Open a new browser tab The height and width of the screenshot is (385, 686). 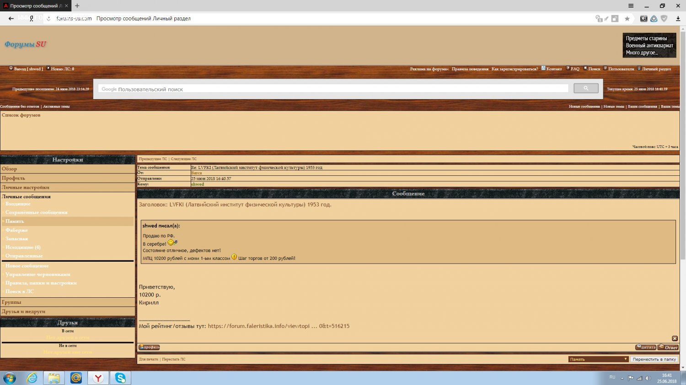tap(77, 6)
